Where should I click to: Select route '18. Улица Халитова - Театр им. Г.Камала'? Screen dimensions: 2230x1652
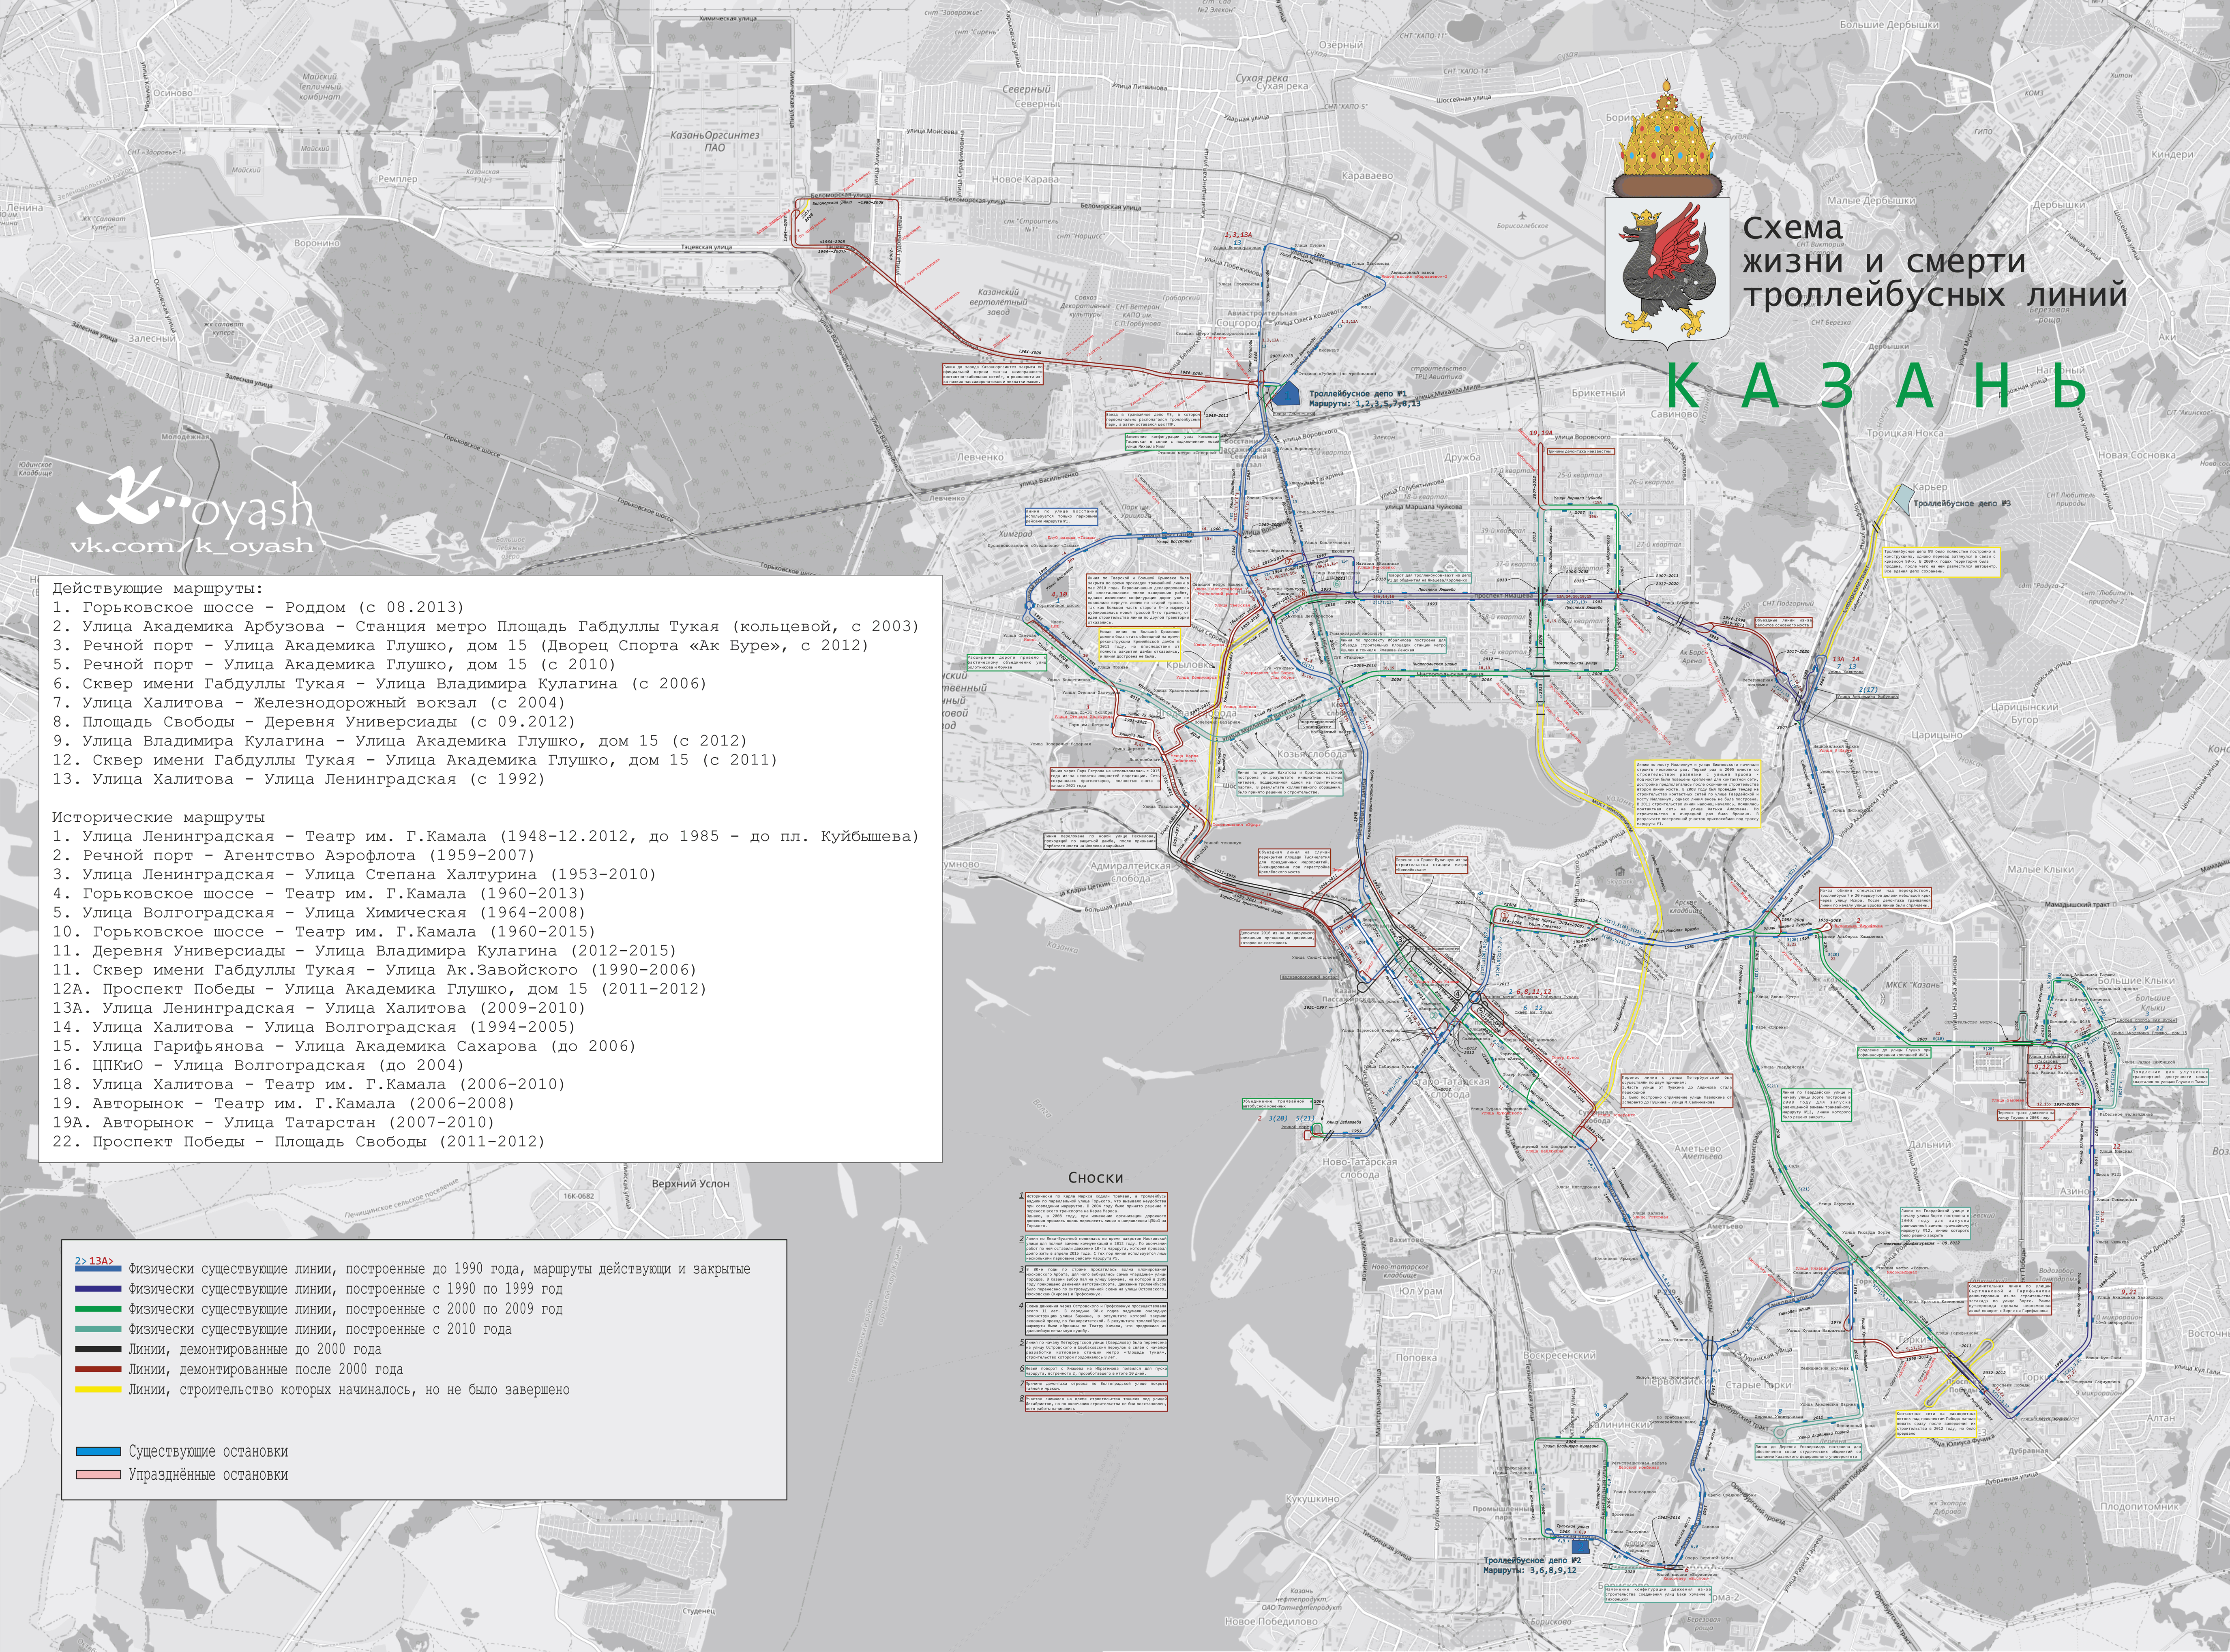pyautogui.click(x=309, y=1084)
